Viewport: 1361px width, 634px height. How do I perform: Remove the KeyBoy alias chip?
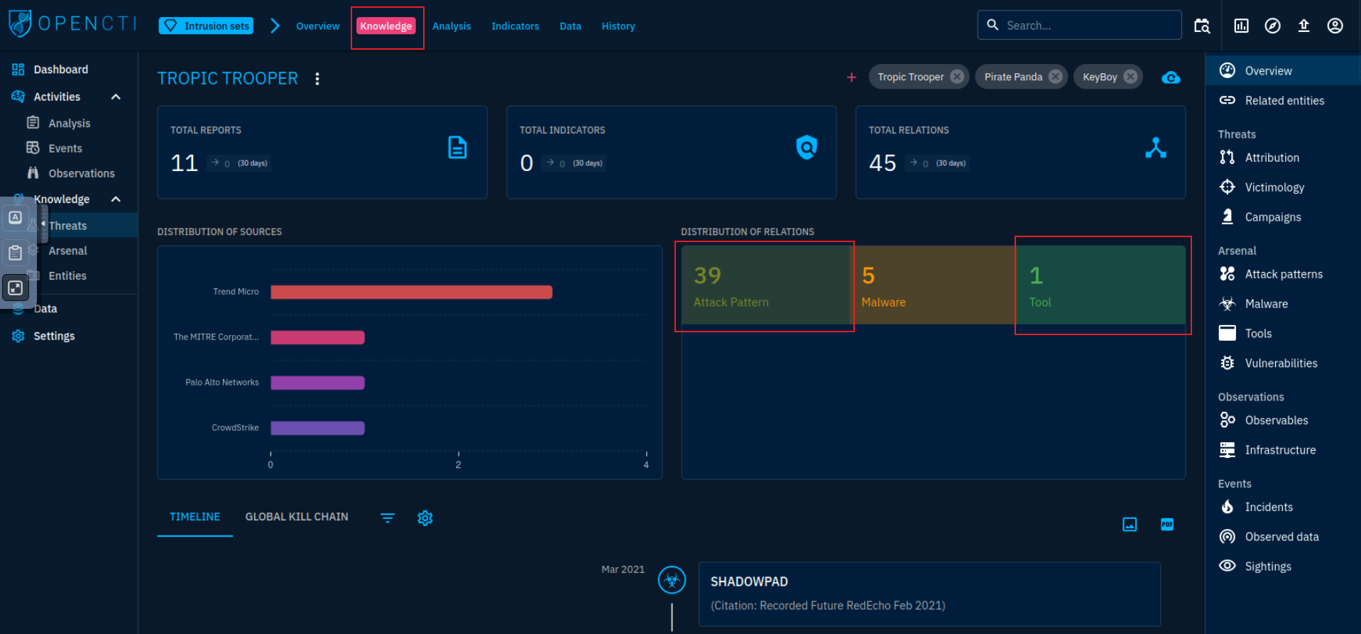1130,77
